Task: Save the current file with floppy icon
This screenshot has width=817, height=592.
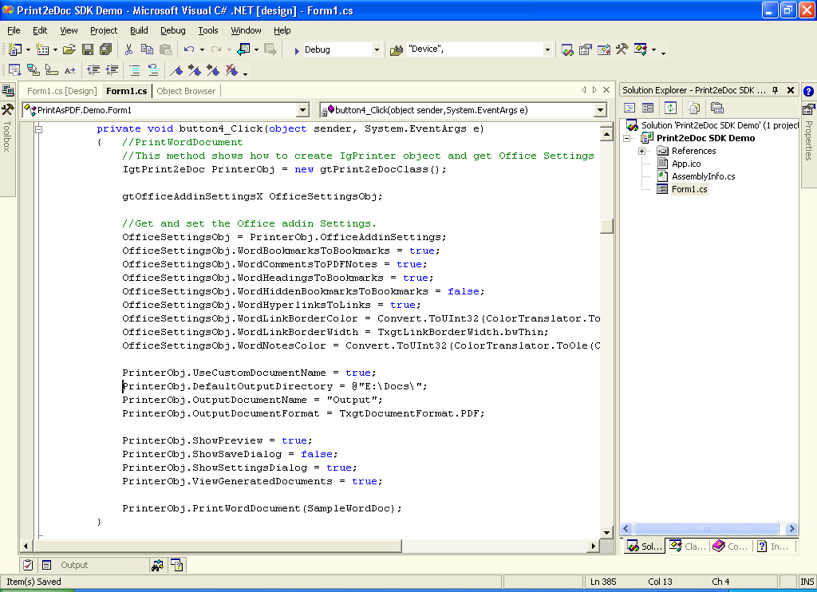Action: 88,49
